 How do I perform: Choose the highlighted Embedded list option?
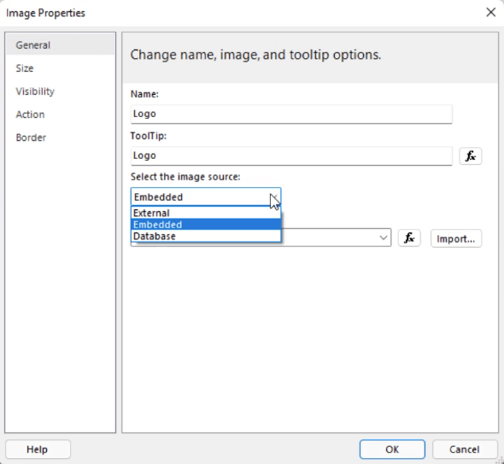click(206, 225)
